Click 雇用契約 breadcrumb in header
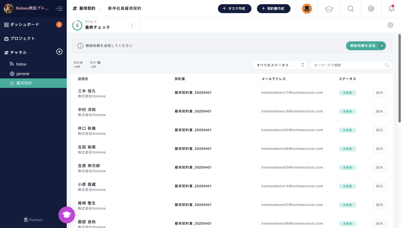The width and height of the screenshot is (401, 228). pos(87,9)
